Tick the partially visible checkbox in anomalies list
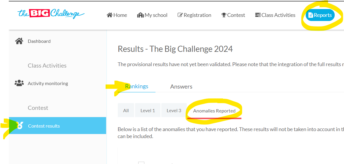 coord(141,163)
